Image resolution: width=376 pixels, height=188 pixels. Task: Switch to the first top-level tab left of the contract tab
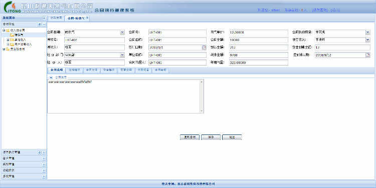(56, 18)
